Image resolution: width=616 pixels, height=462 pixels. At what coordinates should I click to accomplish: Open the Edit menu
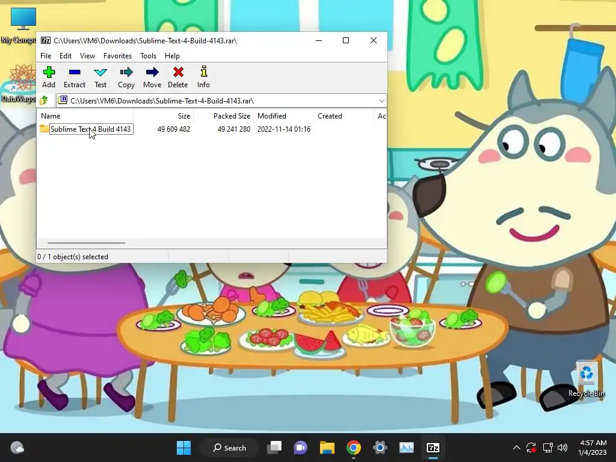(x=66, y=56)
